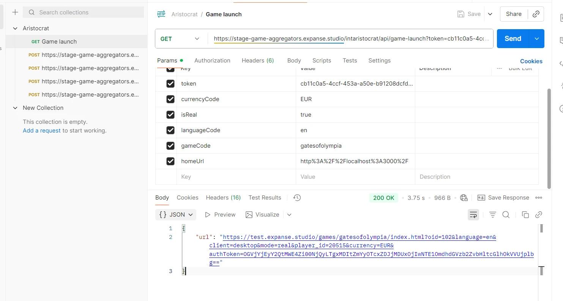Viewport: 563px width, 301px height.
Task: Click Save Response
Action: point(503,198)
